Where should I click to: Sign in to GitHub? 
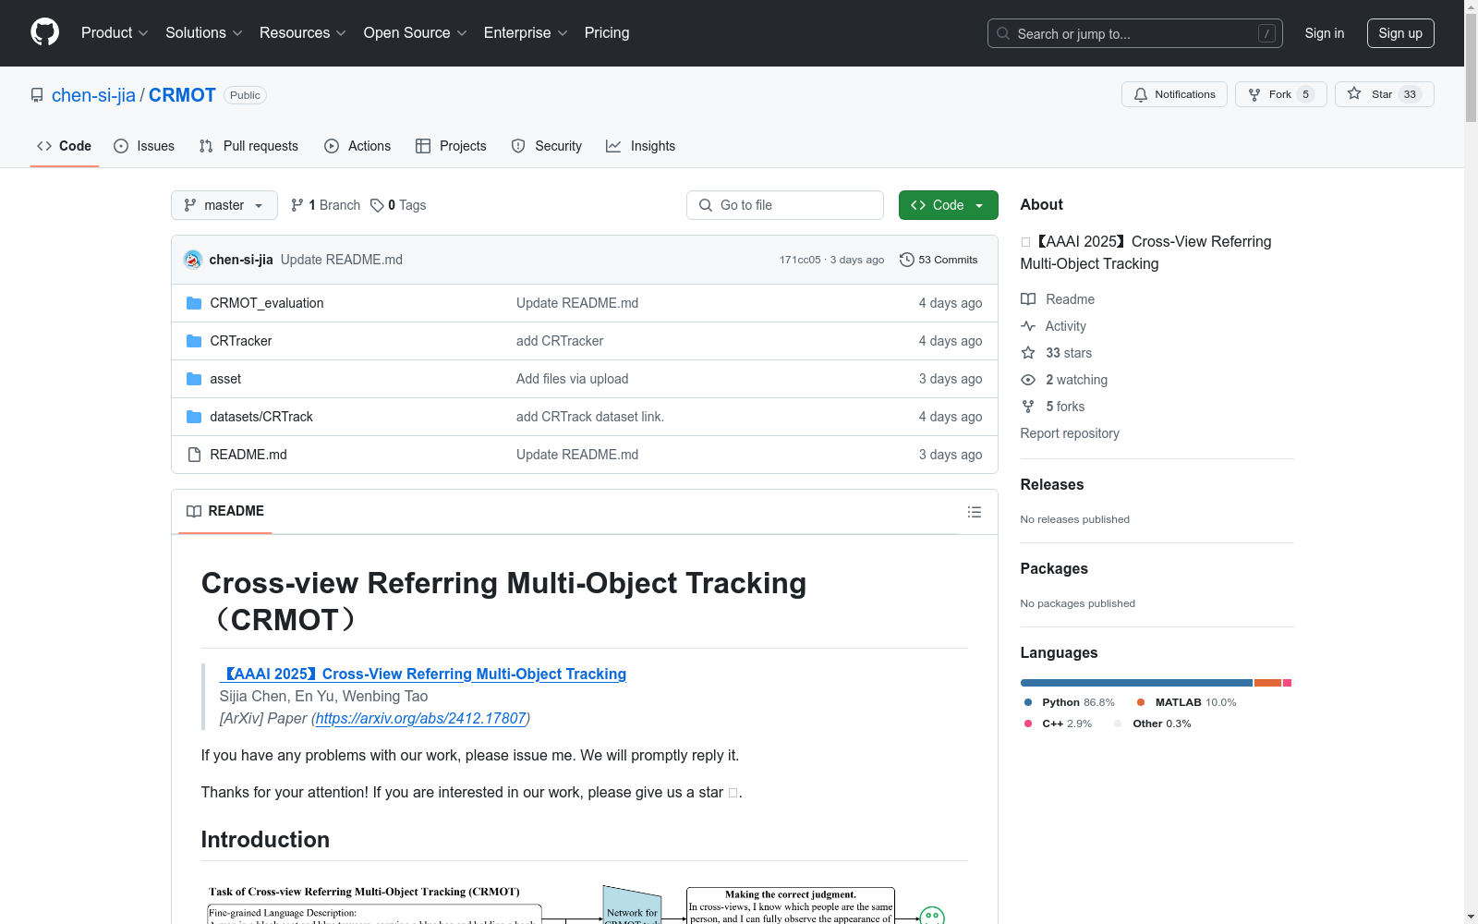point(1324,33)
